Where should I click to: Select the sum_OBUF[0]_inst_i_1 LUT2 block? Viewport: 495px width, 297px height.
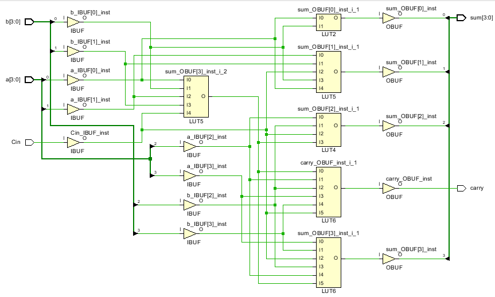pyautogui.click(x=329, y=22)
